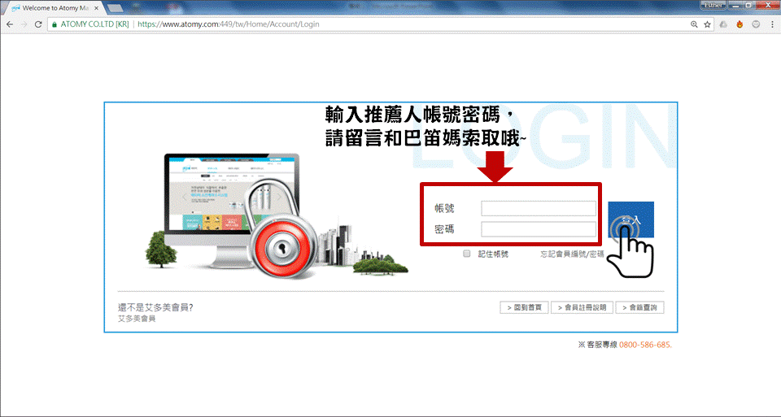Click the 艾多美會員 link text

(137, 319)
